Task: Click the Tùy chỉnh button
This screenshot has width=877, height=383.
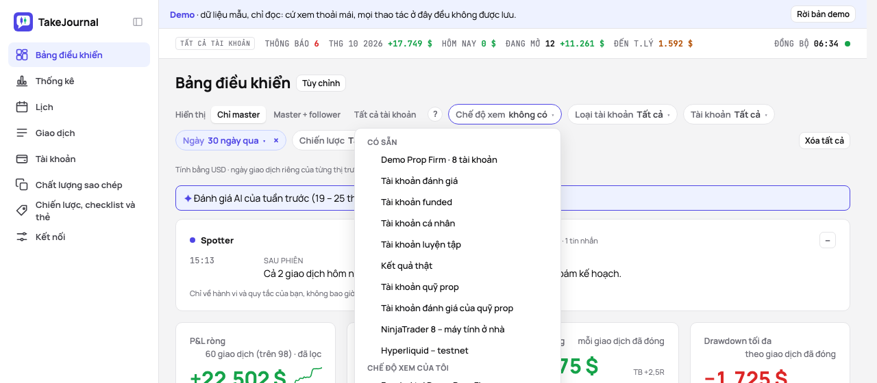Action: [x=321, y=83]
